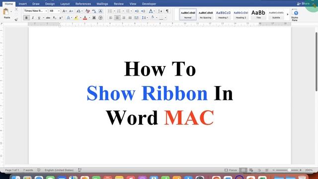Click the Share button
Image resolution: width=318 pixels, height=179 pixels.
pos(303,3)
